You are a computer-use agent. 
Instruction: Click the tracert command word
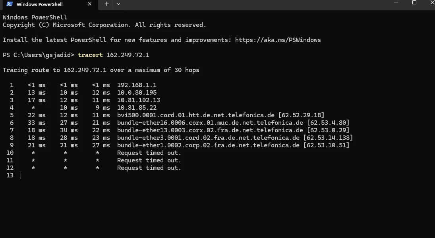click(90, 55)
